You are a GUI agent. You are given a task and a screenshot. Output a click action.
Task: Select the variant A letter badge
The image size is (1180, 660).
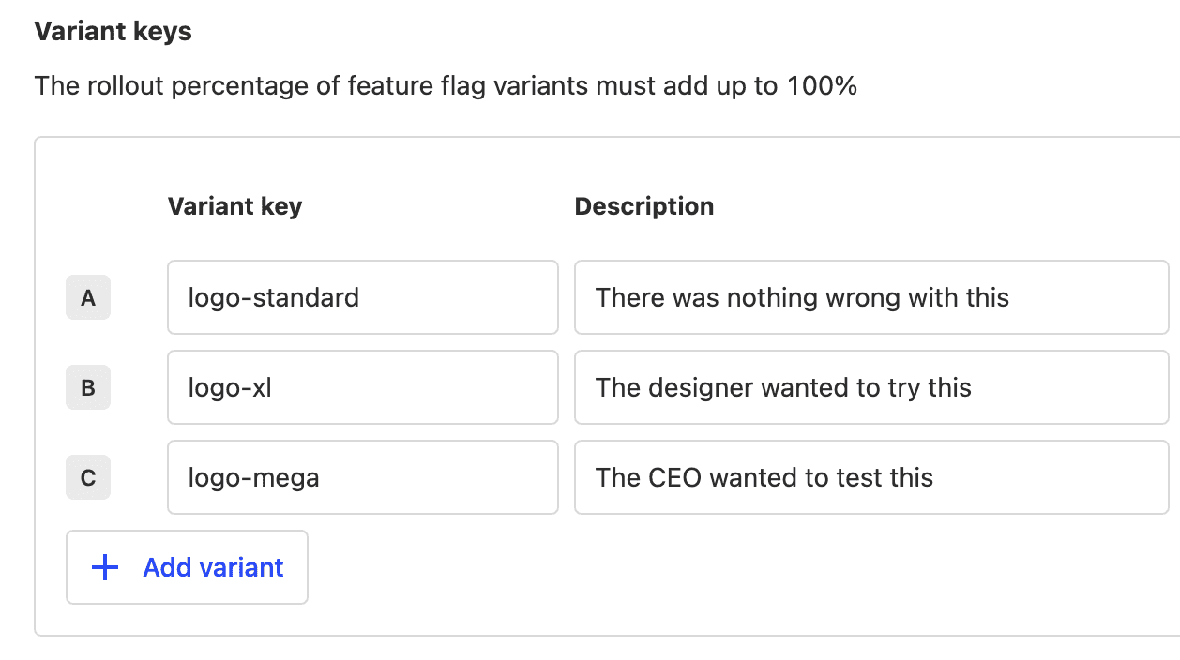click(x=88, y=297)
